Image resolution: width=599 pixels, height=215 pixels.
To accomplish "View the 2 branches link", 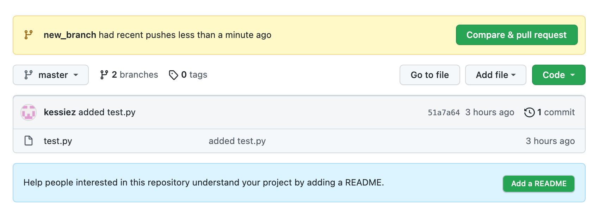I will click(135, 75).
